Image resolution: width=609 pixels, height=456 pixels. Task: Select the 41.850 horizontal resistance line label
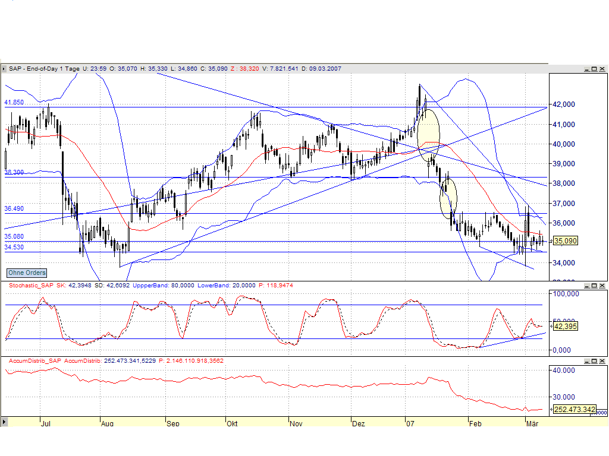click(x=14, y=103)
